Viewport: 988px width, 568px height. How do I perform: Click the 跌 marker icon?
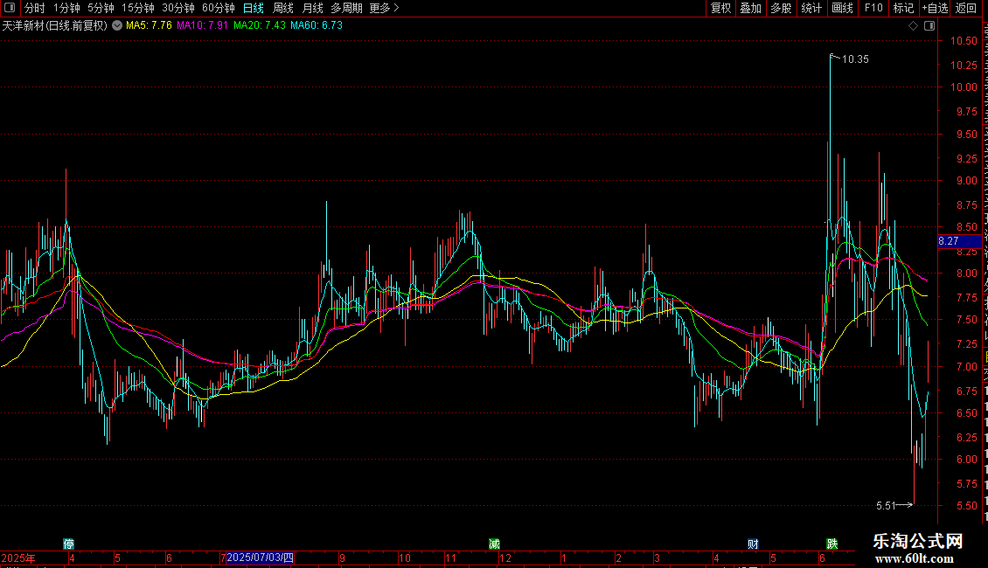832,544
